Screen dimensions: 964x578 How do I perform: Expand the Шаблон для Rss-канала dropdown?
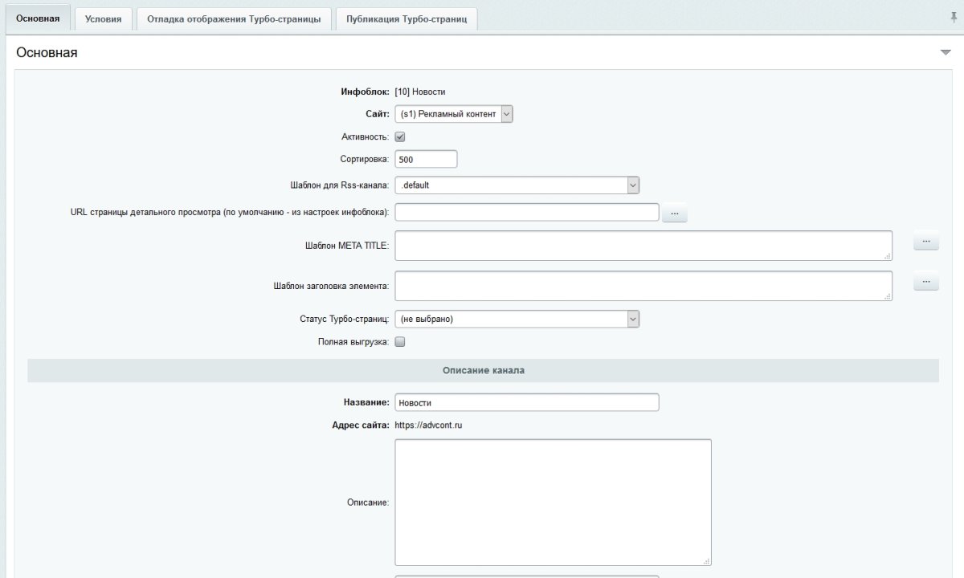(x=517, y=185)
